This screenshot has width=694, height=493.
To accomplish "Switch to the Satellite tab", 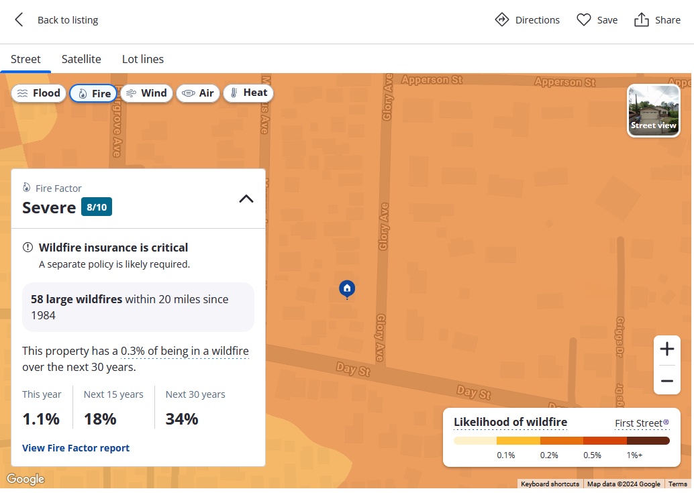I will tap(81, 59).
